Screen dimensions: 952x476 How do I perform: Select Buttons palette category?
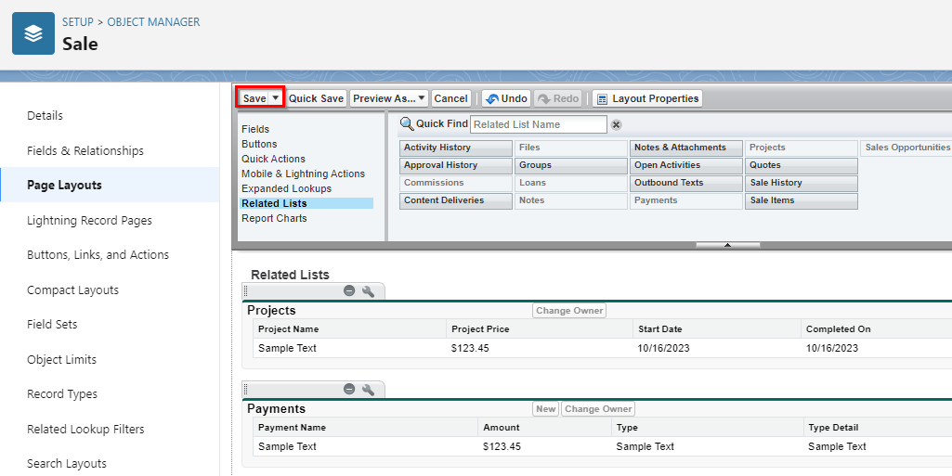tap(259, 144)
